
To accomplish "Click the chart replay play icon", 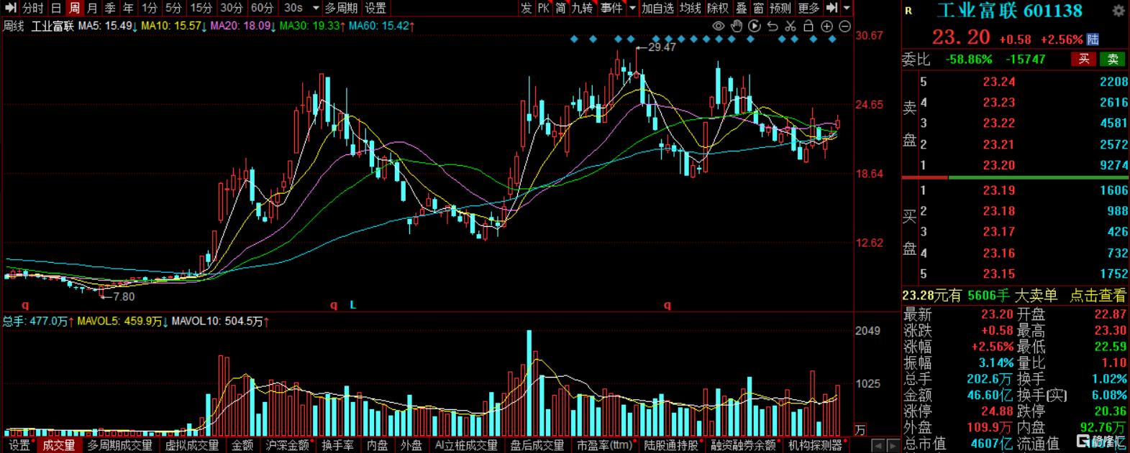I will click(x=755, y=27).
